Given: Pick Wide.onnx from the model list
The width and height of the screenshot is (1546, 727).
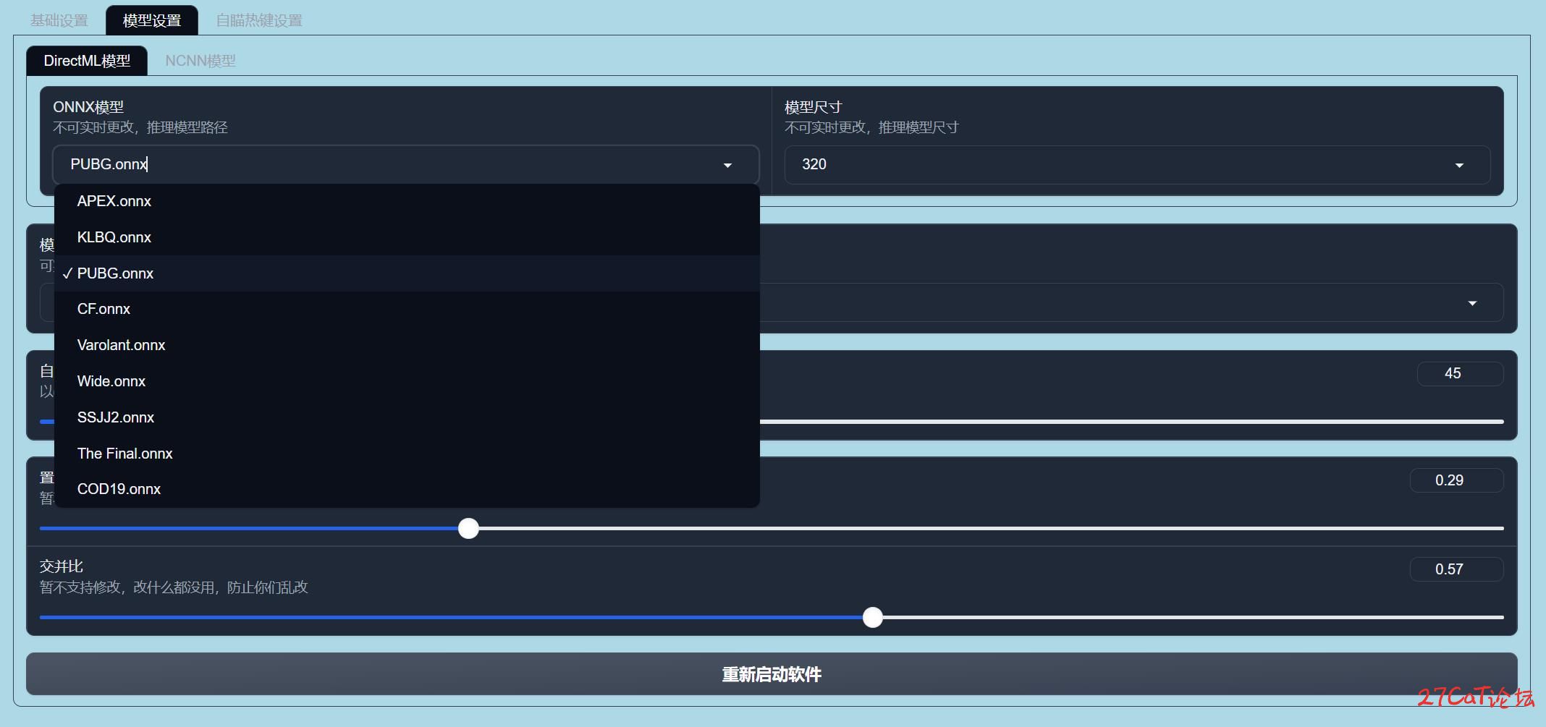Looking at the screenshot, I should coord(407,381).
